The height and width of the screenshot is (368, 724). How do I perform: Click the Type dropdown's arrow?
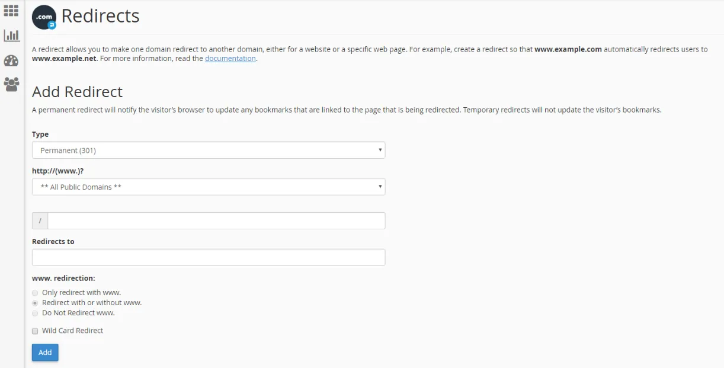[x=380, y=150]
